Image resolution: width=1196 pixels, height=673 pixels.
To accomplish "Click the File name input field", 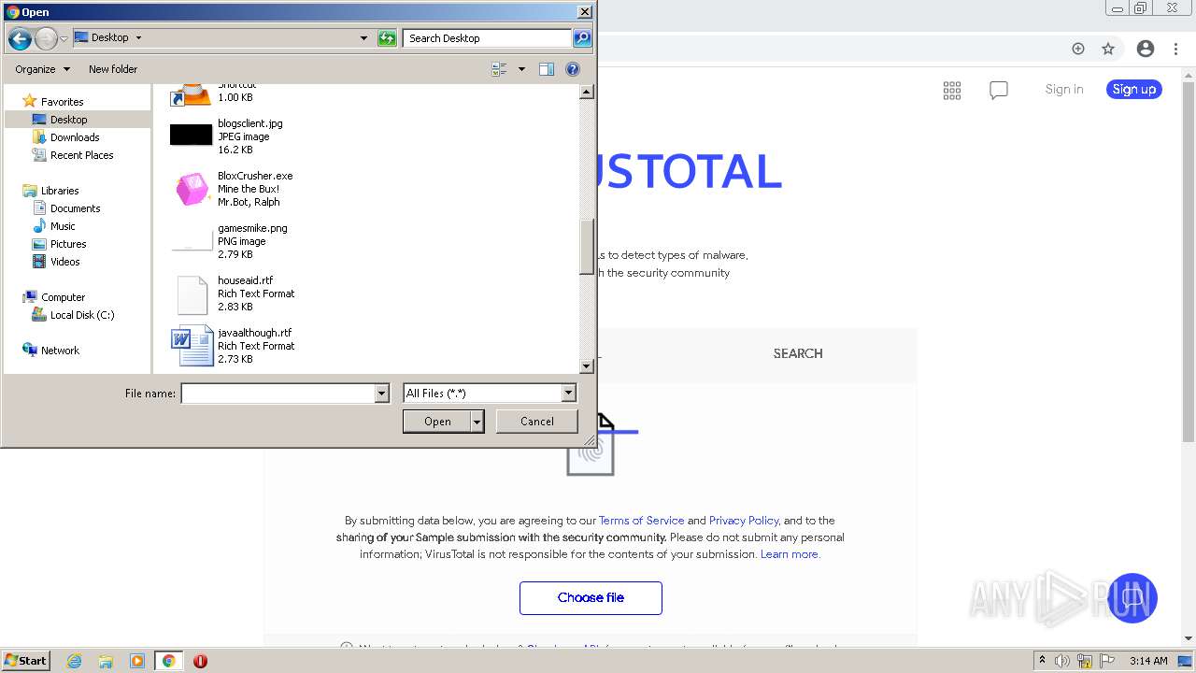I will click(278, 394).
